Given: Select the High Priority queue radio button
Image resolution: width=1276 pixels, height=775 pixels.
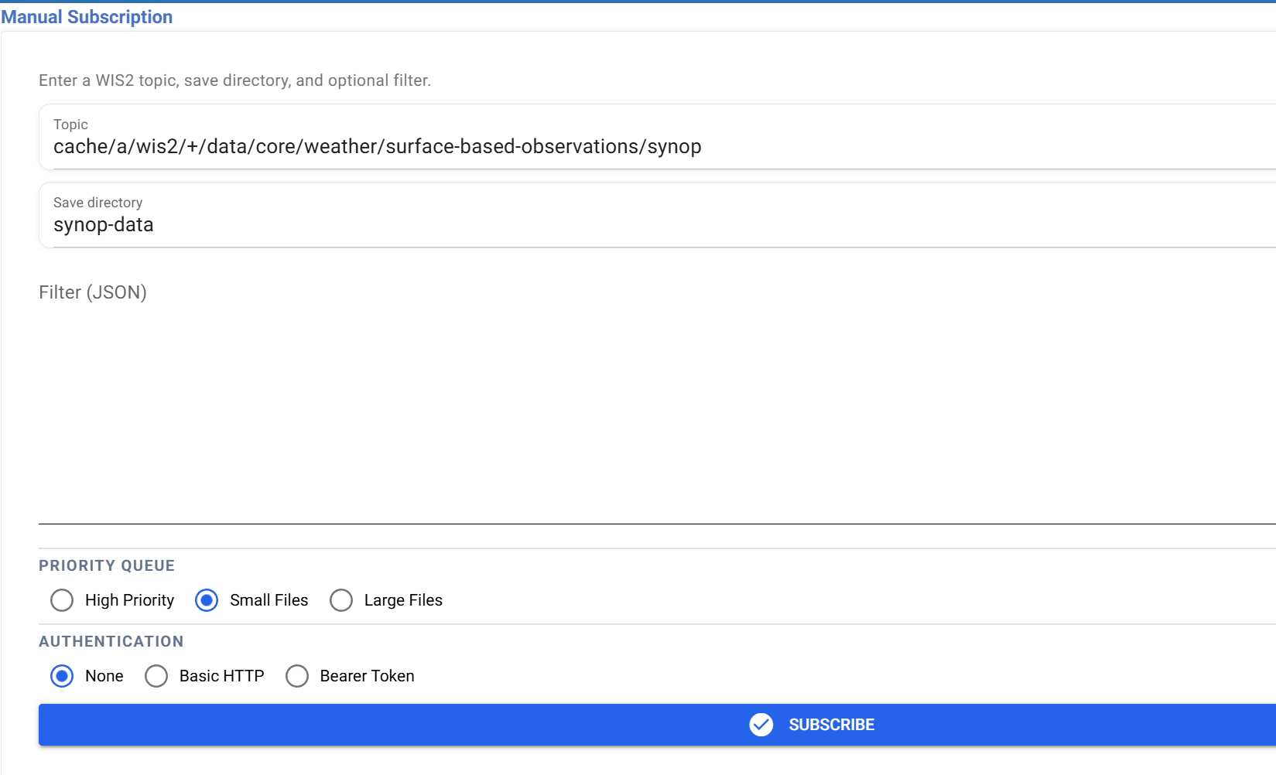Looking at the screenshot, I should [x=62, y=600].
